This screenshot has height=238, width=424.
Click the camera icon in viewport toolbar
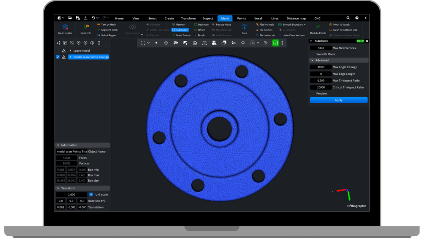click(176, 43)
